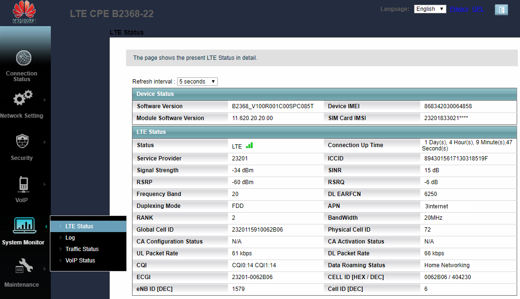Expand Security submenu arrow
This screenshot has height=299, width=520.
click(x=45, y=142)
